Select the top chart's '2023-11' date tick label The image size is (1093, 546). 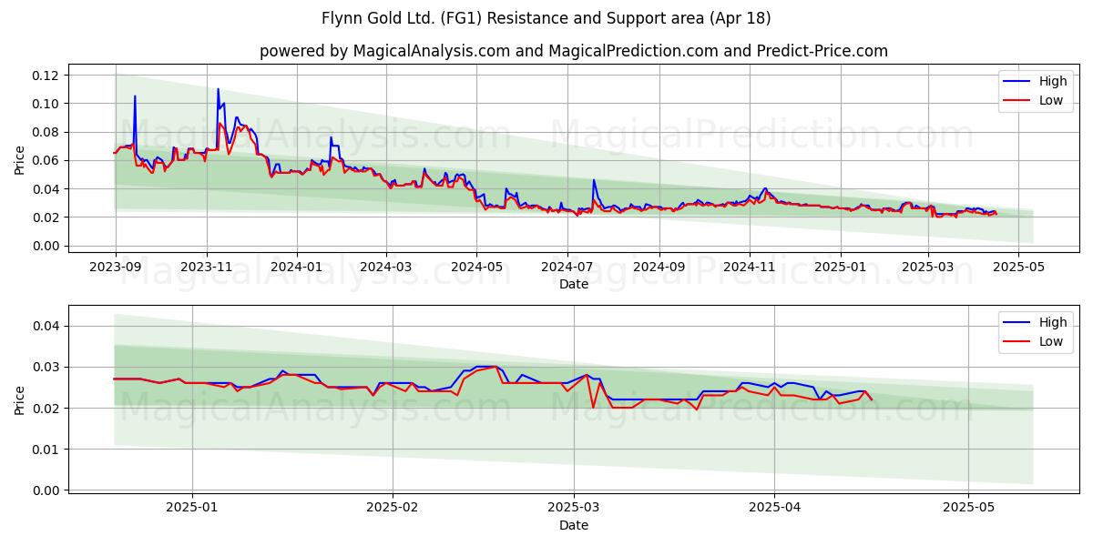click(206, 268)
